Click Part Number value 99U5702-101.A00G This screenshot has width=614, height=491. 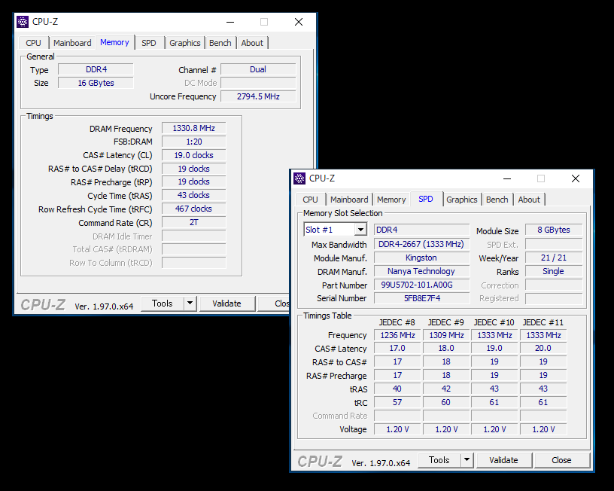pos(421,285)
